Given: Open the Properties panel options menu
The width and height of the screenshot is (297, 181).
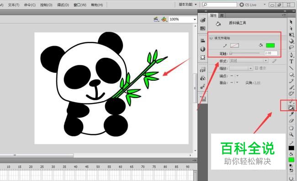Looking at the screenshot, I should tap(284, 16).
